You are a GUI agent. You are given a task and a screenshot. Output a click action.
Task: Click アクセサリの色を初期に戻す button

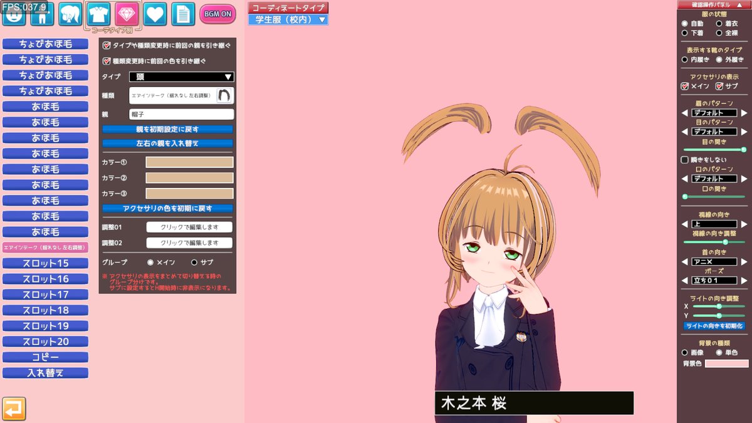[x=167, y=208]
